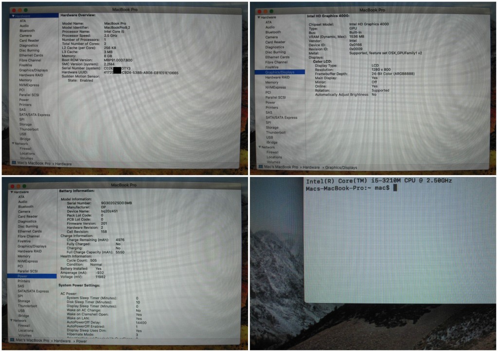Open Firewall in Hardware Overview window sidebar
The width and height of the screenshot is (498, 352).
25,149
